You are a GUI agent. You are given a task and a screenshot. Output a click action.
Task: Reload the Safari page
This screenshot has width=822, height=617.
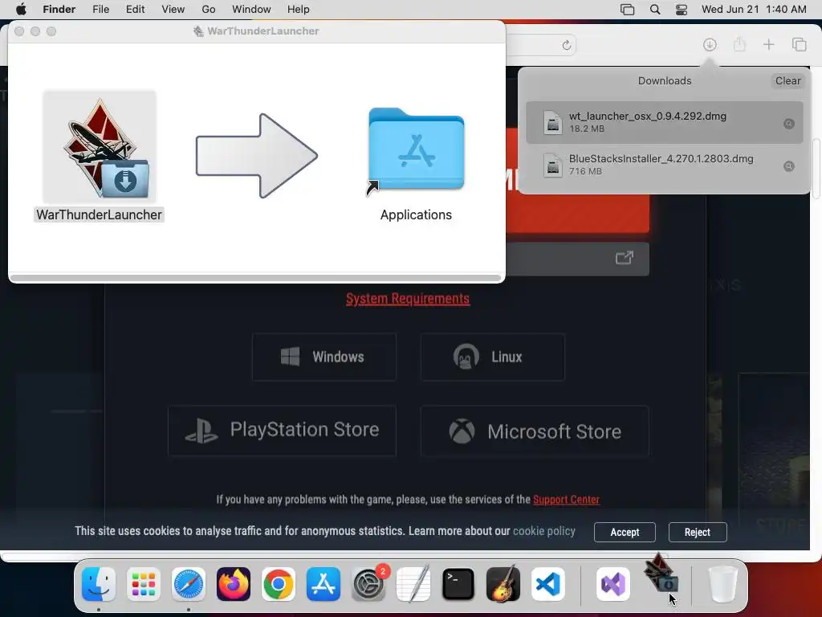(566, 45)
